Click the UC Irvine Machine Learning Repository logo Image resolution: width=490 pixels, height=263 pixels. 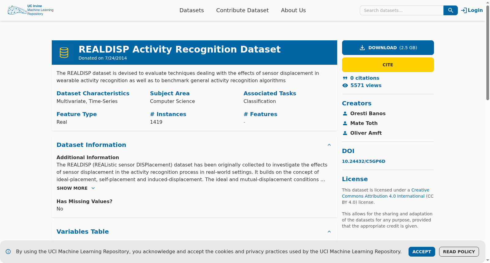(x=31, y=10)
